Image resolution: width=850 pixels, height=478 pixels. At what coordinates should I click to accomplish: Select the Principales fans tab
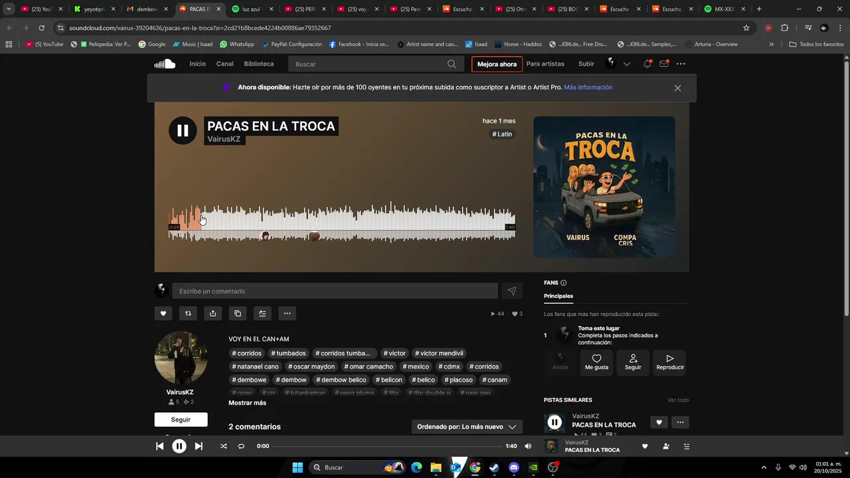click(x=558, y=296)
